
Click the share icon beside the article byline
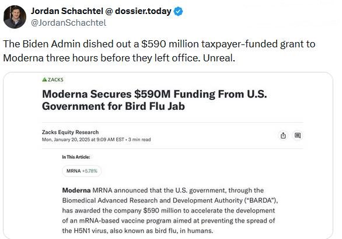[x=283, y=136]
